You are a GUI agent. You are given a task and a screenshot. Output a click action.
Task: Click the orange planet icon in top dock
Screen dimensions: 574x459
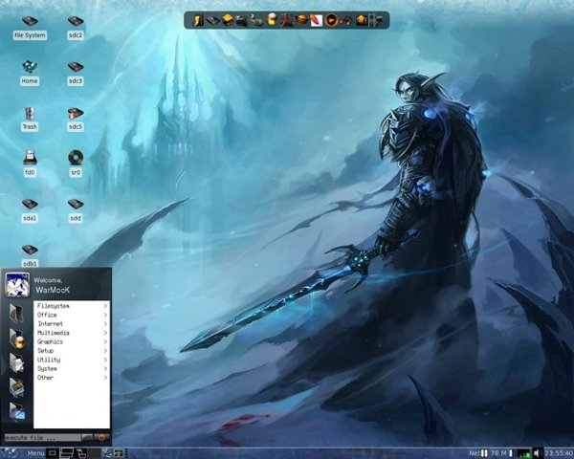(x=301, y=20)
